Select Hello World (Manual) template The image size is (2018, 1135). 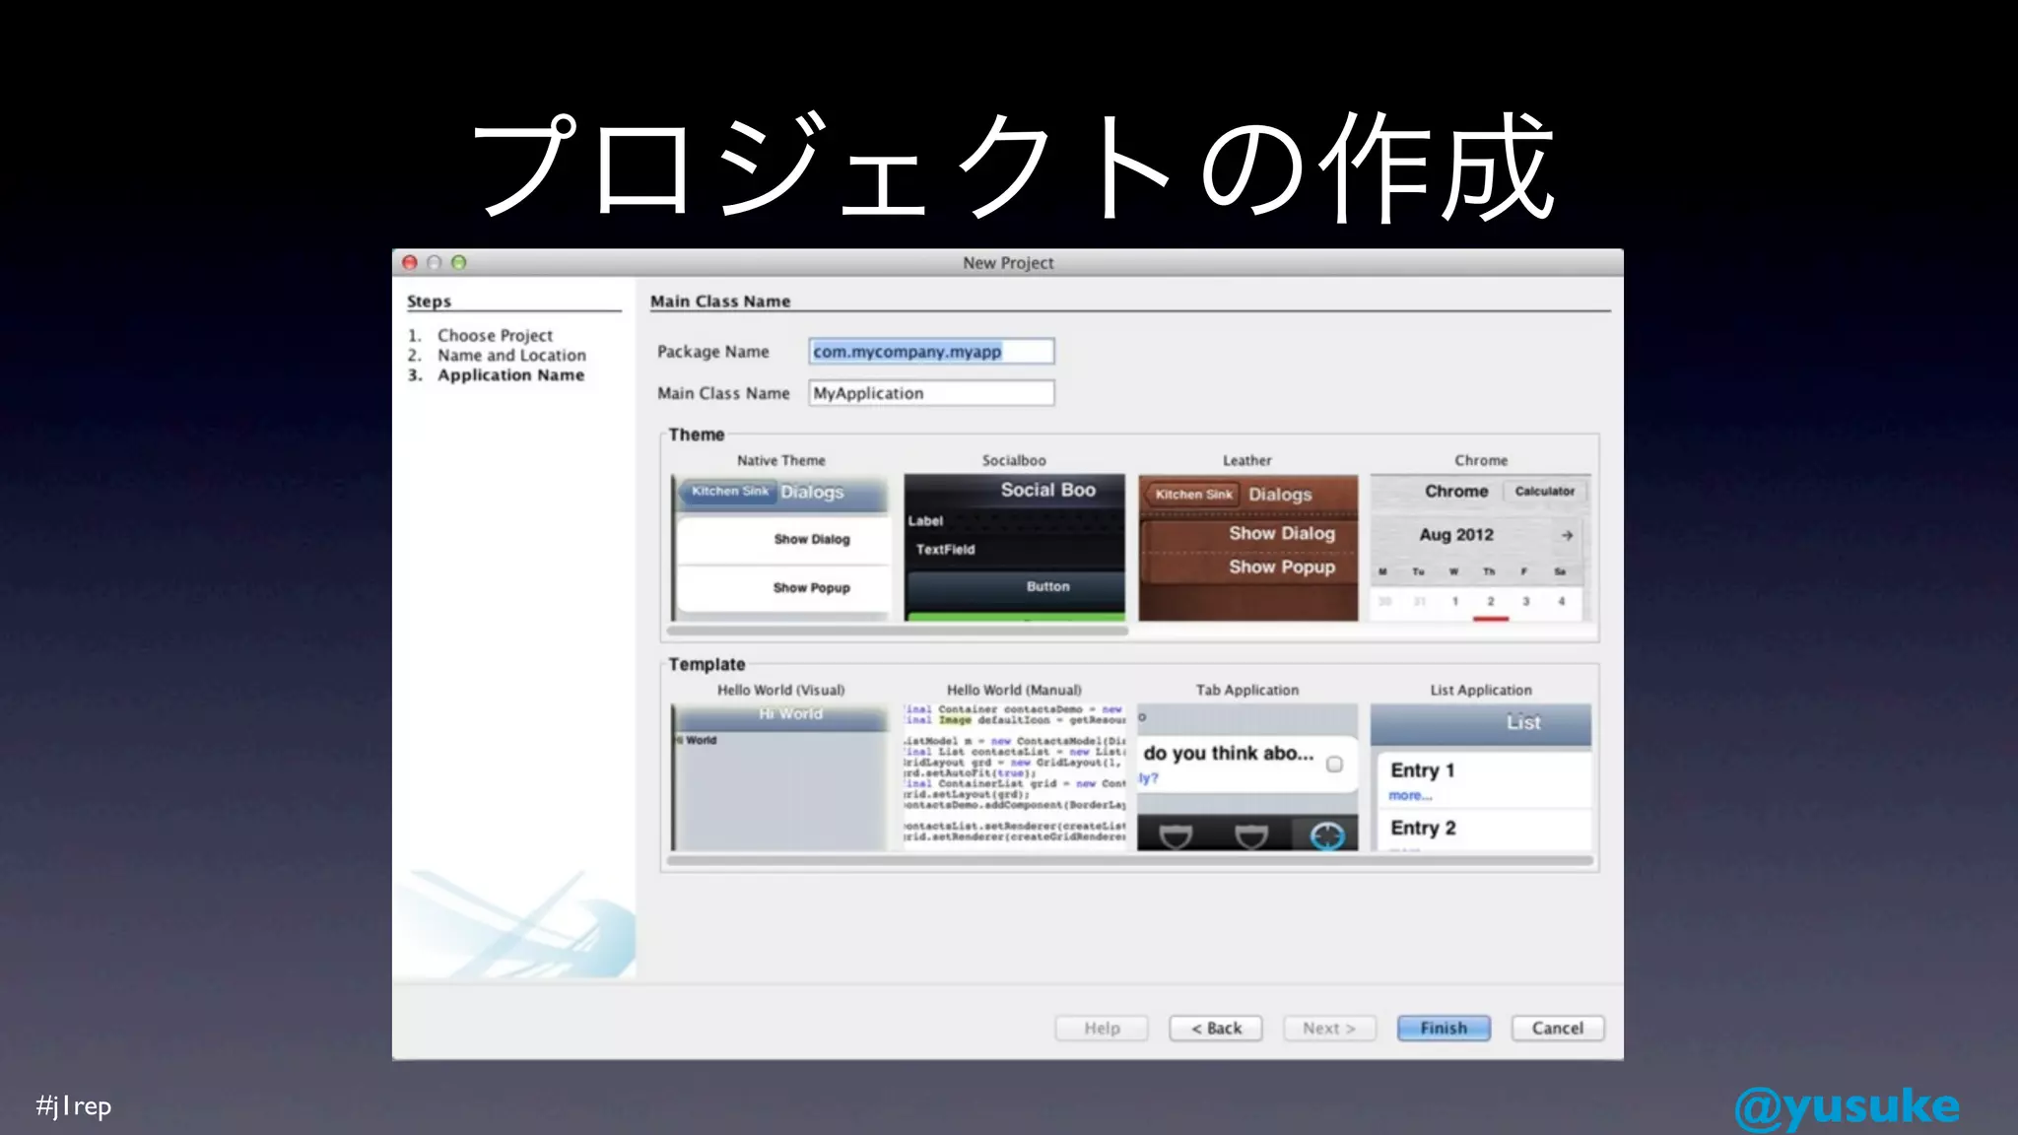click(1014, 776)
